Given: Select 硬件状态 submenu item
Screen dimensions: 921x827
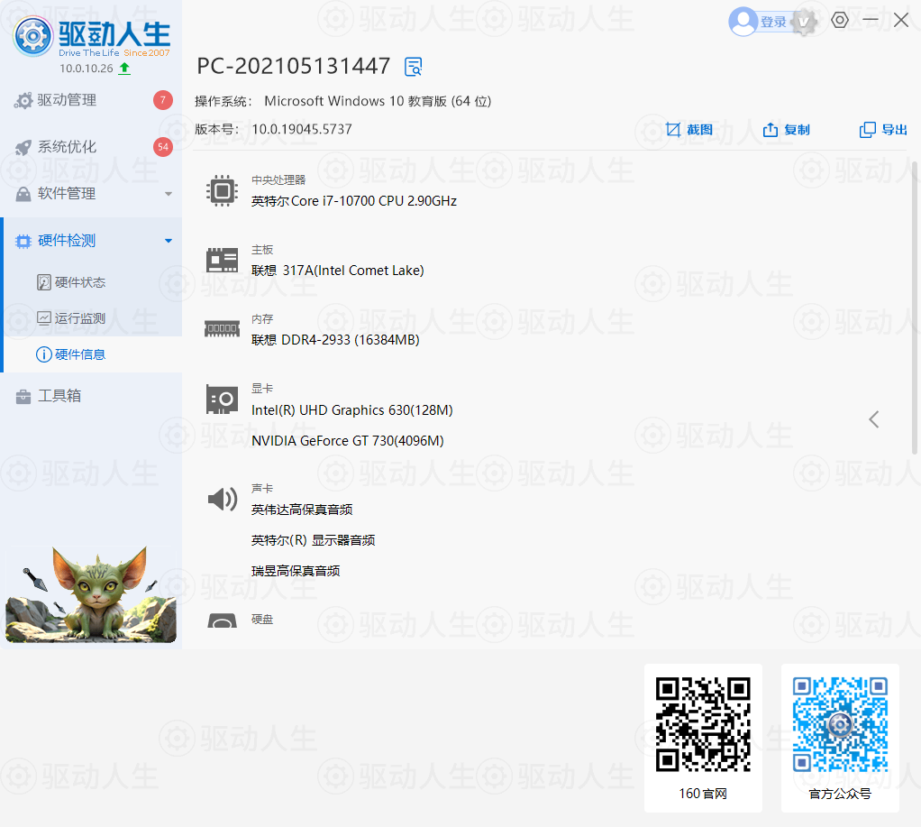Looking at the screenshot, I should click(x=79, y=282).
